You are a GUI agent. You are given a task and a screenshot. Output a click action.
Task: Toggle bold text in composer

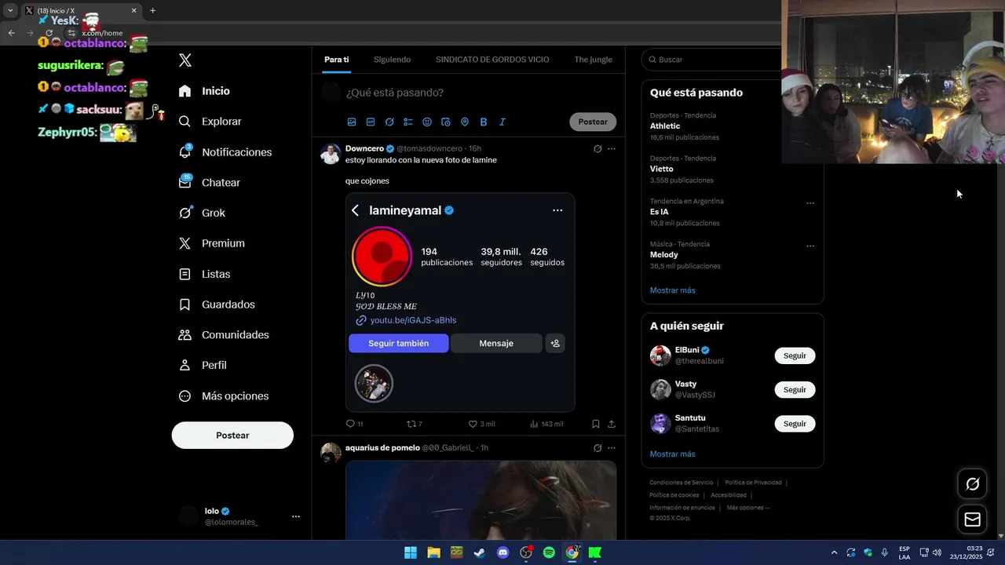click(484, 122)
